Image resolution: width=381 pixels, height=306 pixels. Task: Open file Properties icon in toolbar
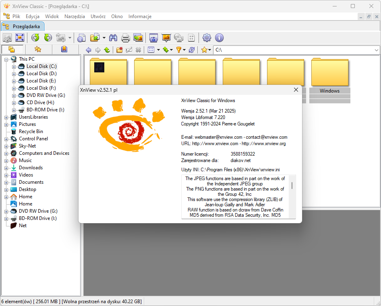[81, 38]
